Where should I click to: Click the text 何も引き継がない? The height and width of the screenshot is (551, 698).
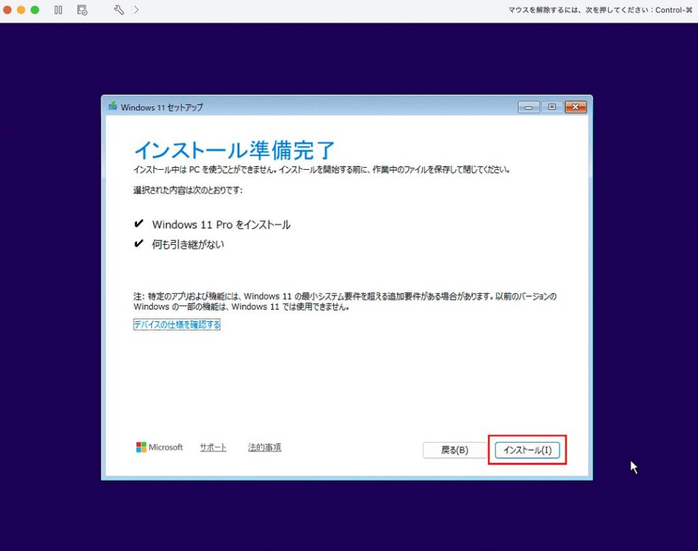[x=188, y=244]
